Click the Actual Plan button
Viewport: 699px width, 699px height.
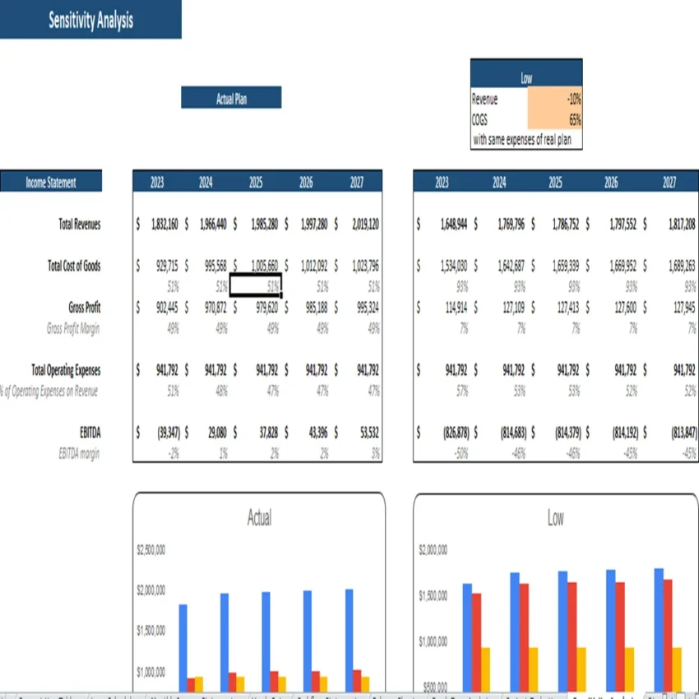click(230, 97)
